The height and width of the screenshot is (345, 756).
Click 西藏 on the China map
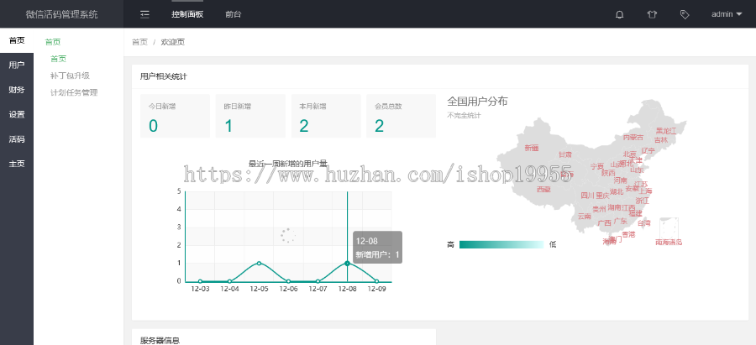coord(543,190)
